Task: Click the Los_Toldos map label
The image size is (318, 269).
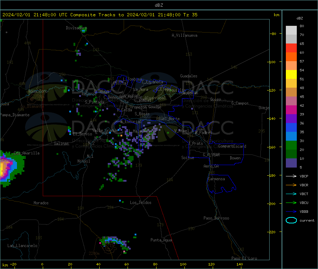Action: pyautogui.click(x=141, y=203)
